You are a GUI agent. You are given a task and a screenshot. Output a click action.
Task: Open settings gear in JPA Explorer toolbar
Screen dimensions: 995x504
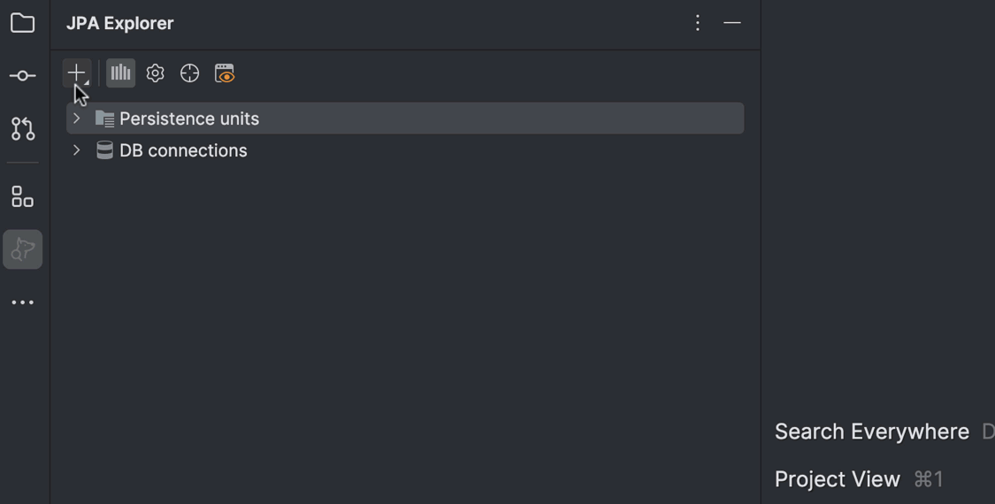point(155,73)
